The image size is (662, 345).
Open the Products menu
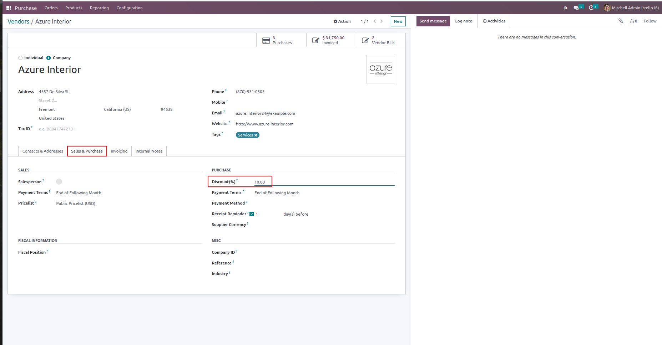click(74, 8)
